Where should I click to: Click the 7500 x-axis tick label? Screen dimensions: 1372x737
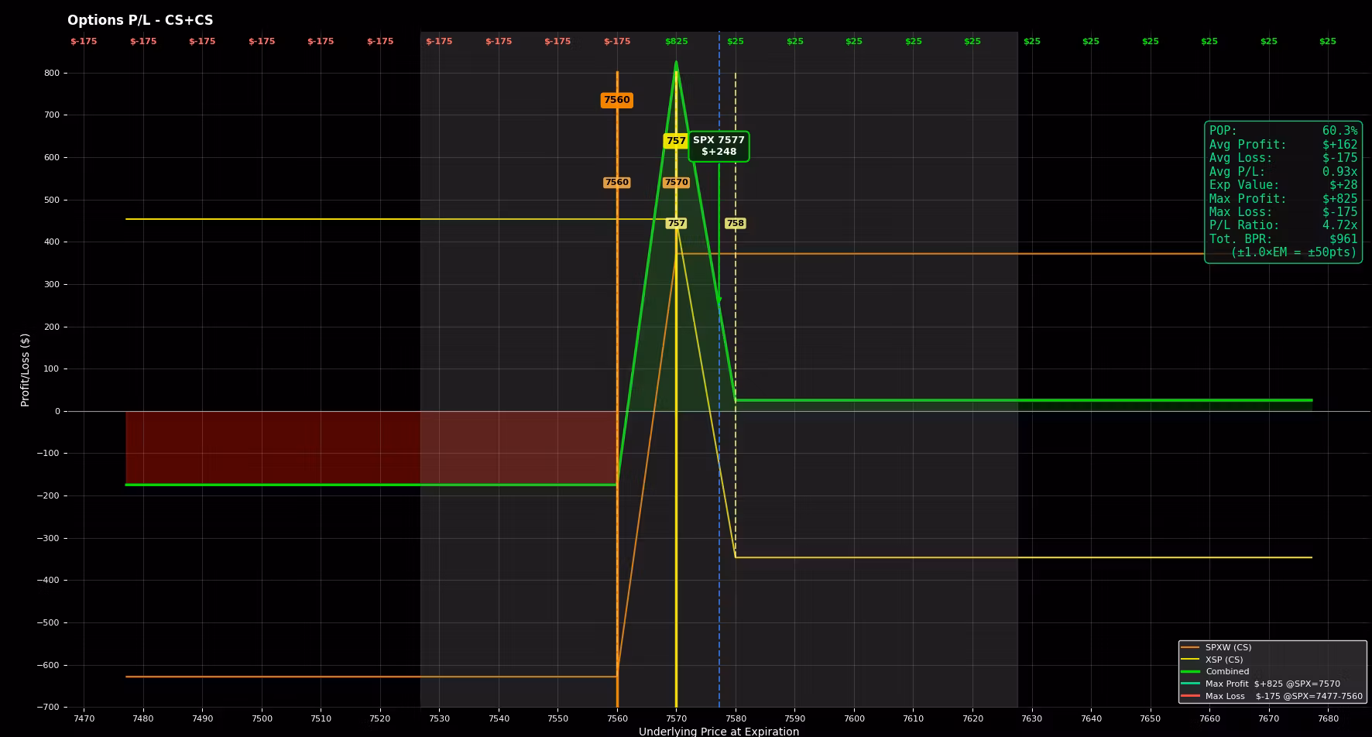point(262,718)
